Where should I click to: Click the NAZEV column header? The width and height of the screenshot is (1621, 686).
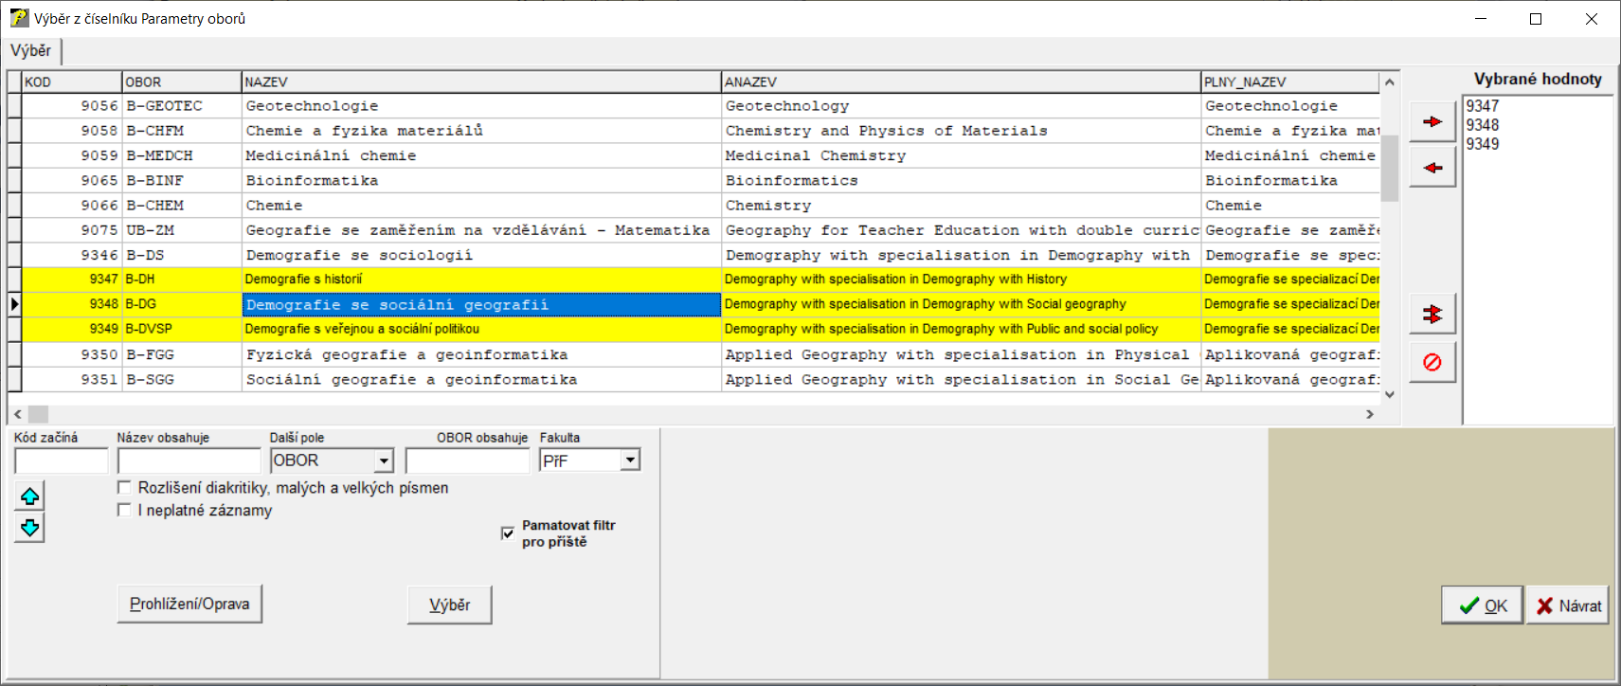pos(480,82)
